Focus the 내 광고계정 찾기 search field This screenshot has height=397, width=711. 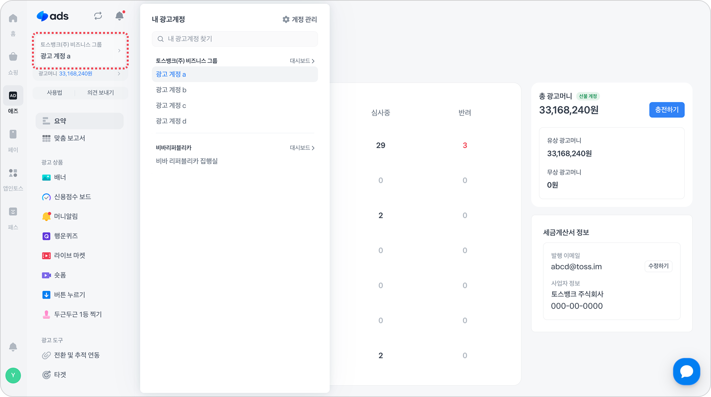coord(235,39)
